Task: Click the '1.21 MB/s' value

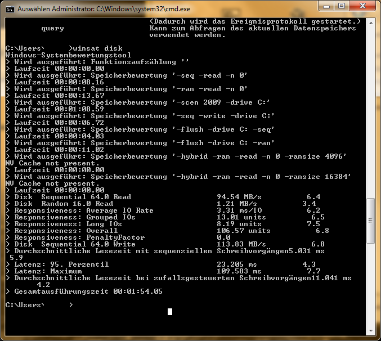Action: point(237,204)
